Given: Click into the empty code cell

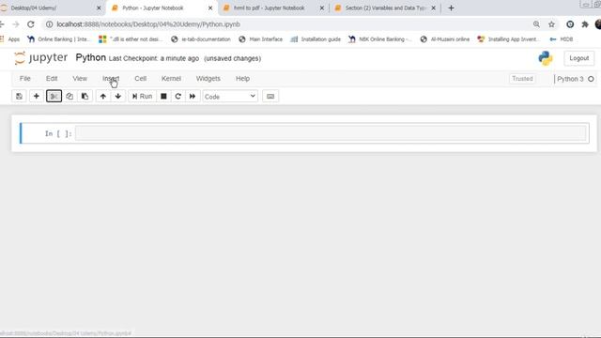Looking at the screenshot, I should [331, 133].
